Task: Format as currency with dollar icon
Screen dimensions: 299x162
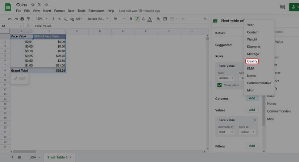Action: [53, 19]
